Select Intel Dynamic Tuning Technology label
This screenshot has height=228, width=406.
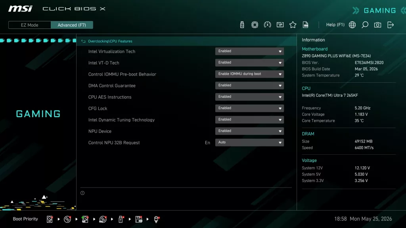121,120
